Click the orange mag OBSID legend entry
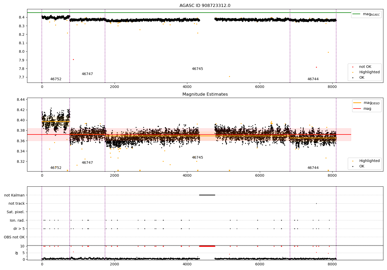The image size is (387, 270). point(367,103)
